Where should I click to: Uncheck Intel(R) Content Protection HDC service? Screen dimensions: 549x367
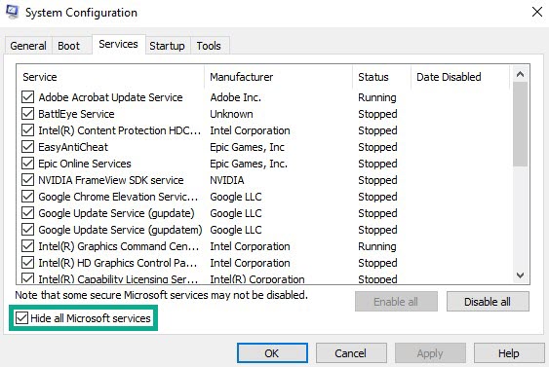point(27,130)
